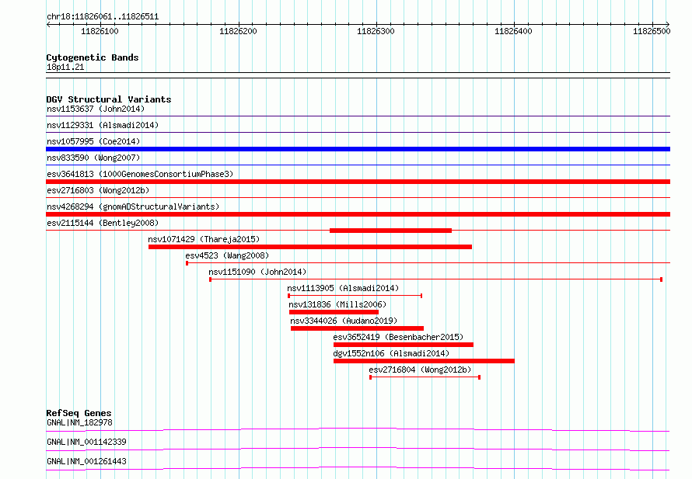Click the Cytogenetic Bands track title
The height and width of the screenshot is (479, 692).
[93, 57]
